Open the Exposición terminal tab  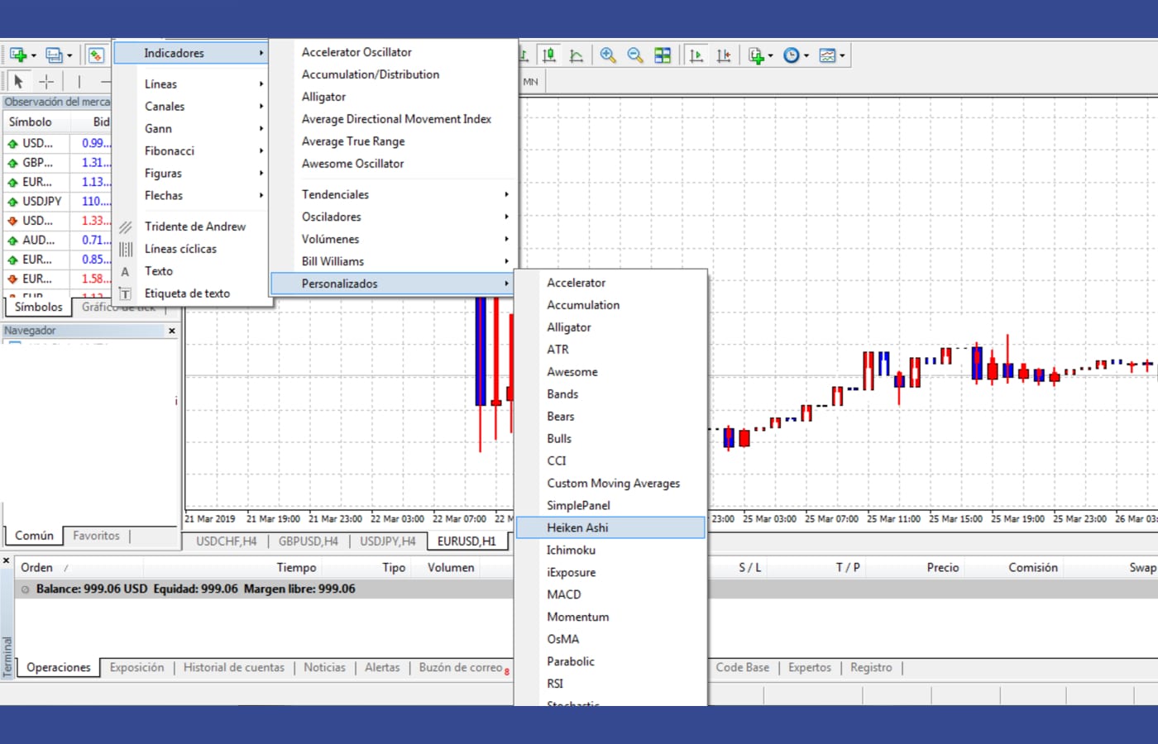pos(136,668)
